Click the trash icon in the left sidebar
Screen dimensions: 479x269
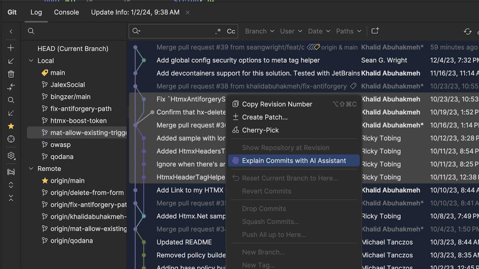10,74
